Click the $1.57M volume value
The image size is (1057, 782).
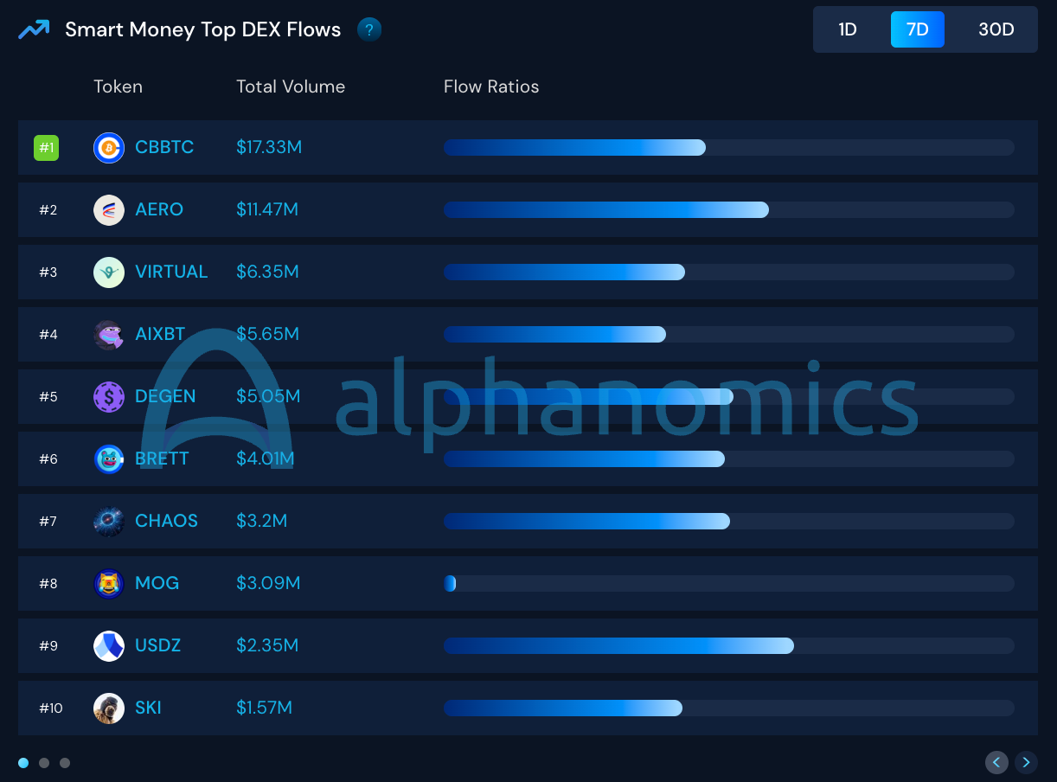264,708
